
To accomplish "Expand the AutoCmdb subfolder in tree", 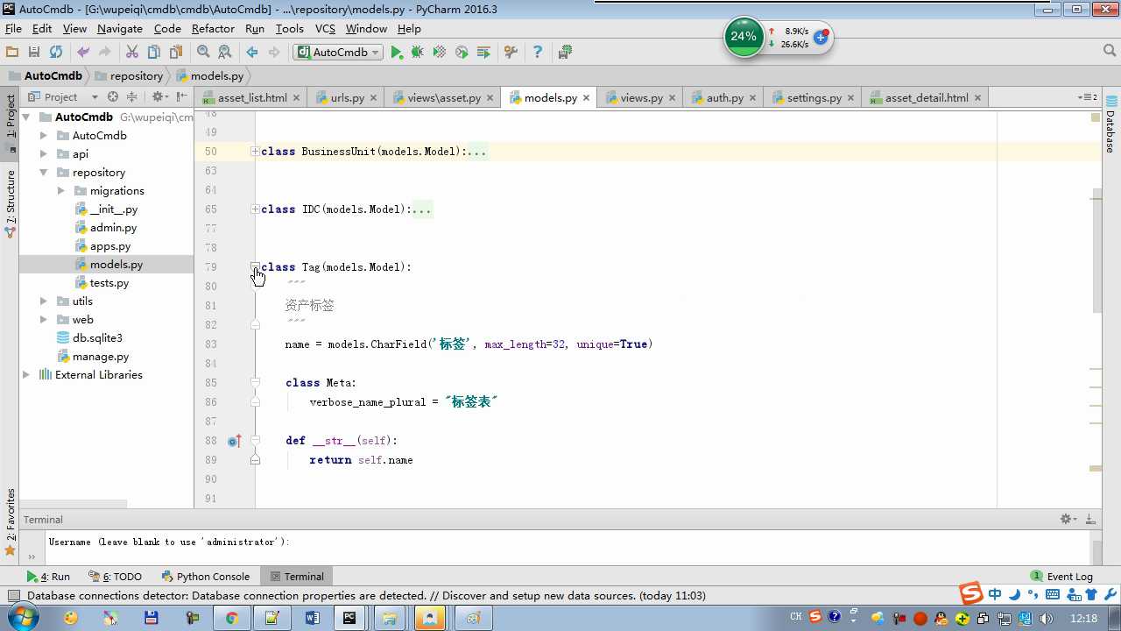I will [44, 135].
